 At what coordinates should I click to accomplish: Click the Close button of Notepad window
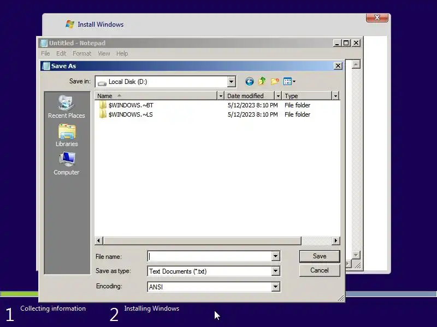[356, 43]
